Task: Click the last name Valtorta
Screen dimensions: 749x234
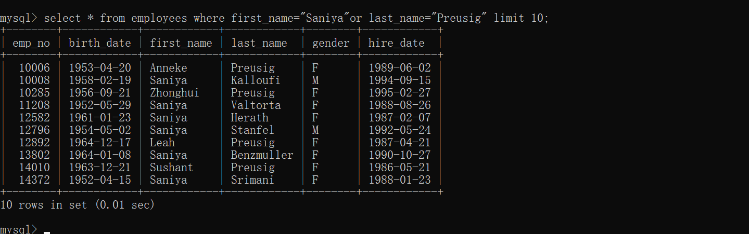Action: [256, 105]
